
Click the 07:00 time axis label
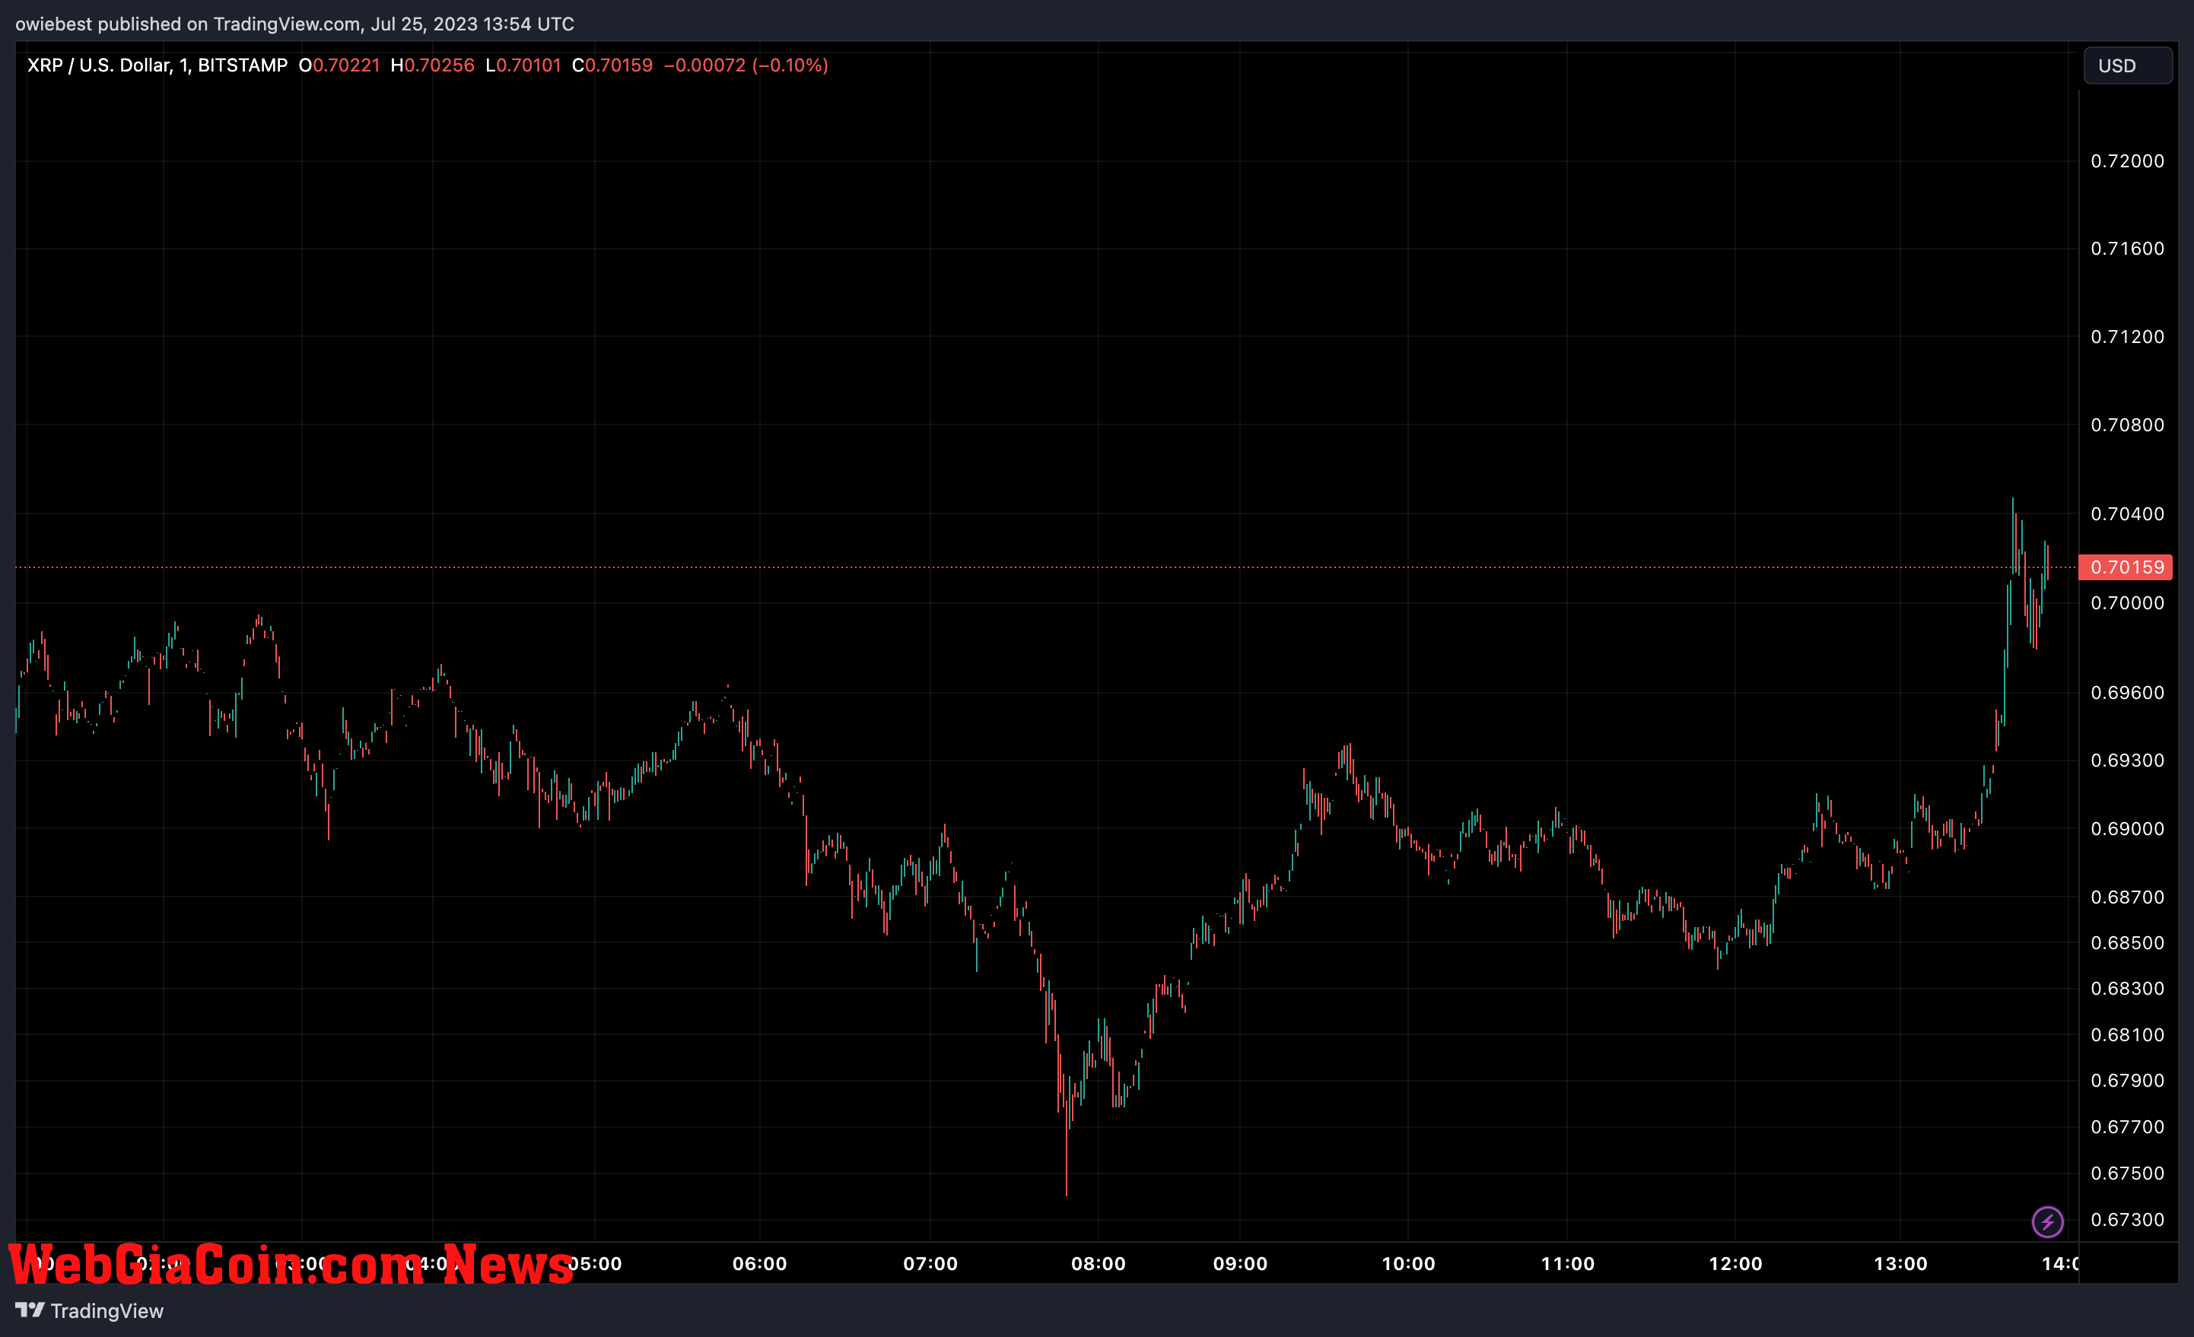pyautogui.click(x=930, y=1263)
